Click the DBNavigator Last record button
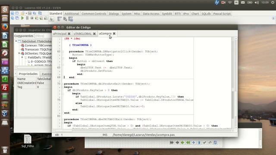 pyautogui.click(x=188, y=143)
